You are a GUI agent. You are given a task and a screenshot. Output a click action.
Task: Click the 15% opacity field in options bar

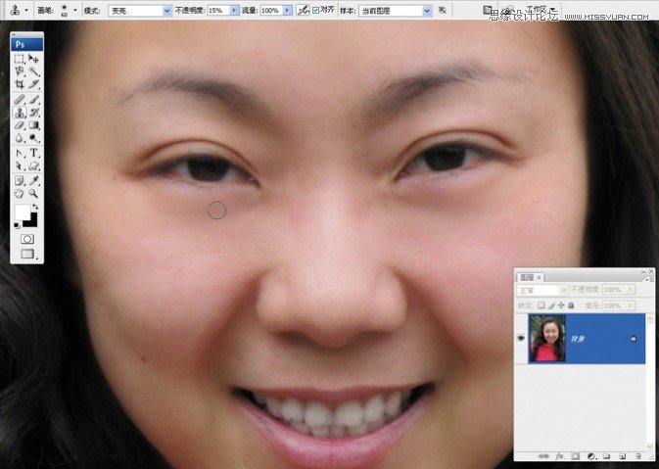(x=218, y=11)
